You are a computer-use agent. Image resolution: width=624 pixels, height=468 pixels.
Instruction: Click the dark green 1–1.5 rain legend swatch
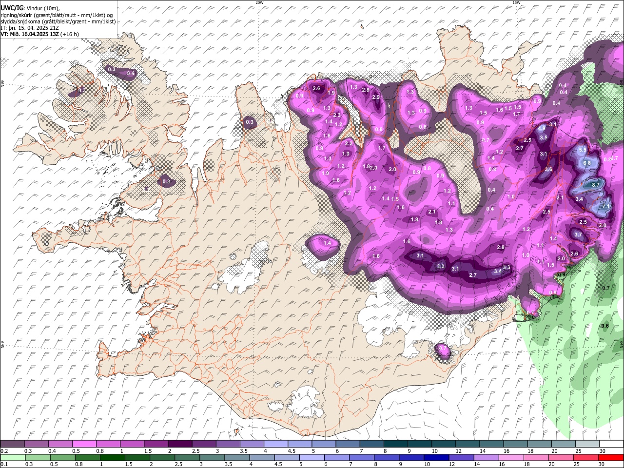coord(112,457)
